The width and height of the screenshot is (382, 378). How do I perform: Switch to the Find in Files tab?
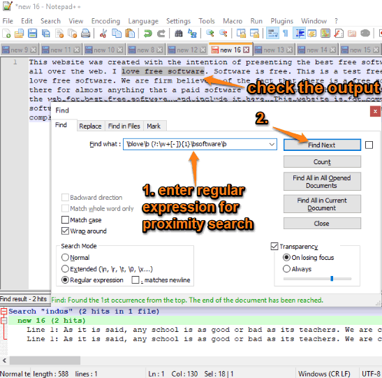point(124,126)
